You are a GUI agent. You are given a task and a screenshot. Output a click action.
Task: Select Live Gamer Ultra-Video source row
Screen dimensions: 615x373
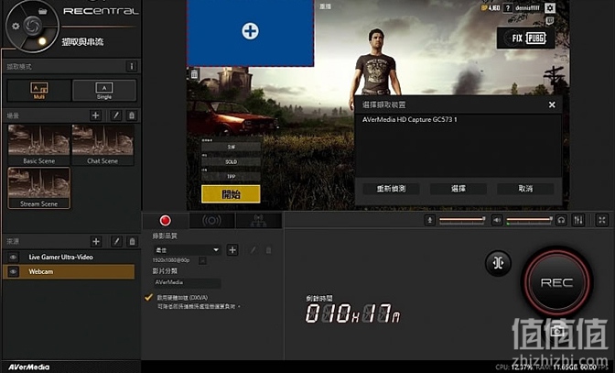click(69, 258)
